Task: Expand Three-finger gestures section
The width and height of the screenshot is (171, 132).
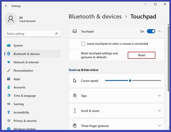Action: coord(159,126)
